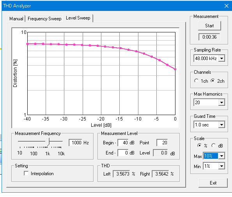Open the Sampling Rate dropdown arrow
This screenshot has height=197, width=232.
click(221, 58)
